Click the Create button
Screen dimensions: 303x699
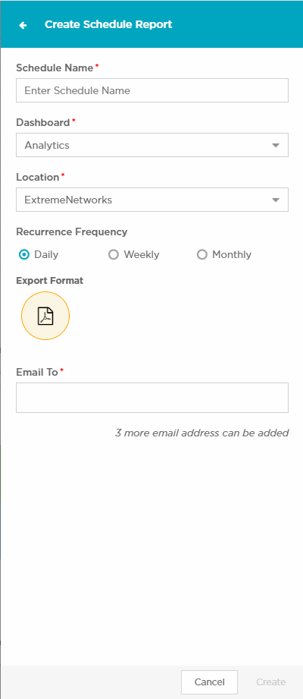tap(270, 682)
